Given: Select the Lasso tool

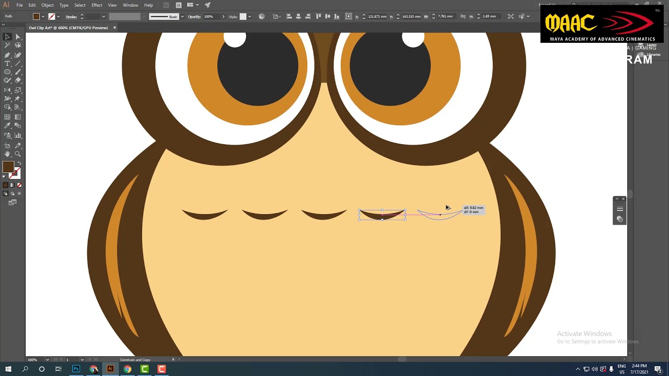Looking at the screenshot, I should 18,46.
